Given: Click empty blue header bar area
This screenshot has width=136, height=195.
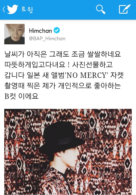Looking at the screenshot, I should click(x=65, y=9).
